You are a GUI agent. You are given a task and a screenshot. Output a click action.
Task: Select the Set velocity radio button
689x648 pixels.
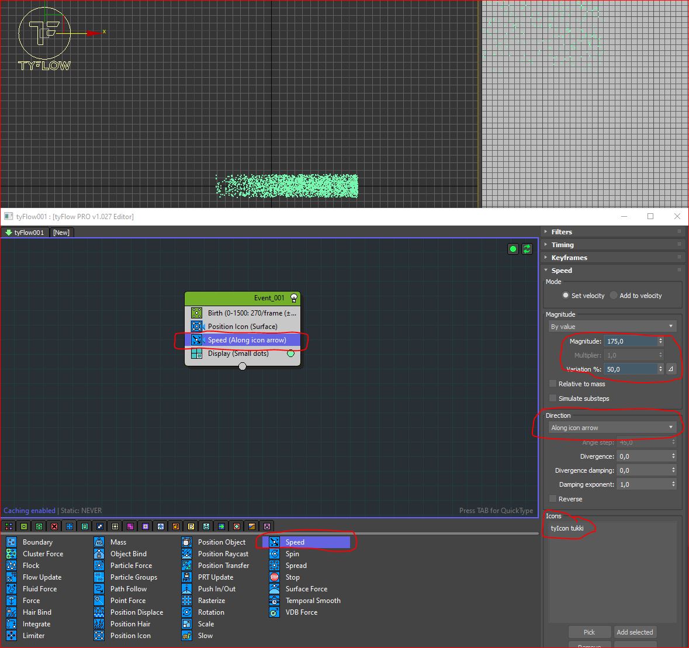(566, 296)
